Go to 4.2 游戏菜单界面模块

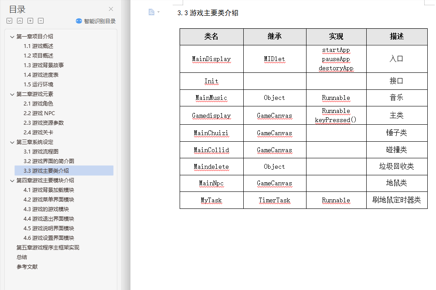49,200
